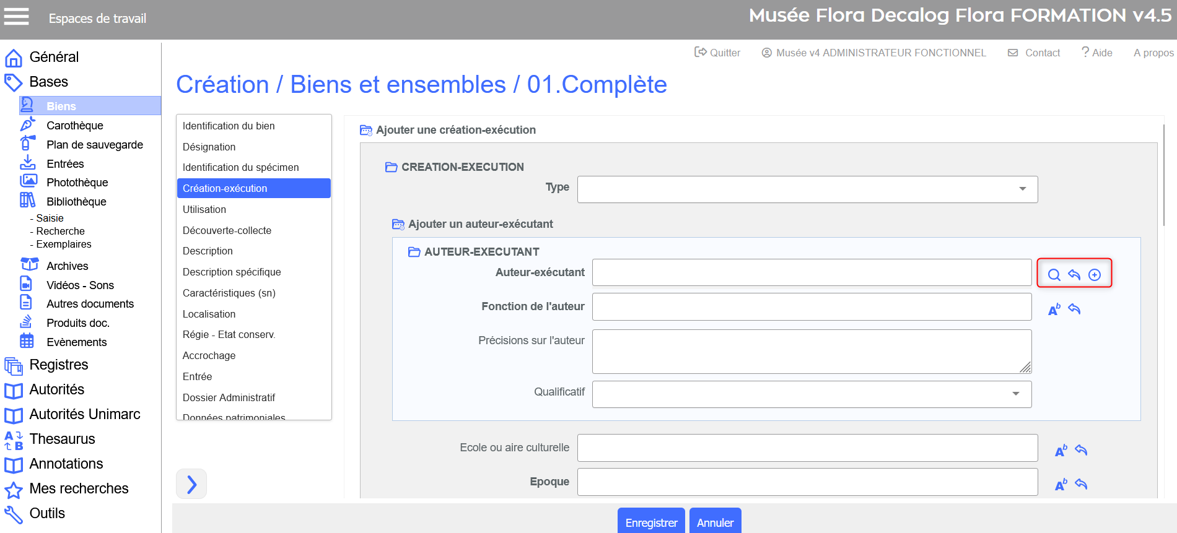The width and height of the screenshot is (1177, 533).
Task: Click the Quitter link
Action: [717, 53]
